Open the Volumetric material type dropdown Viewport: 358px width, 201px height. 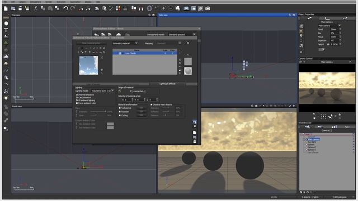[x=125, y=43]
